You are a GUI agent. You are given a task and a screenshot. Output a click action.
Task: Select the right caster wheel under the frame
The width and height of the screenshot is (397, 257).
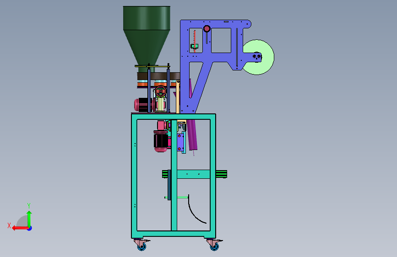214,246
